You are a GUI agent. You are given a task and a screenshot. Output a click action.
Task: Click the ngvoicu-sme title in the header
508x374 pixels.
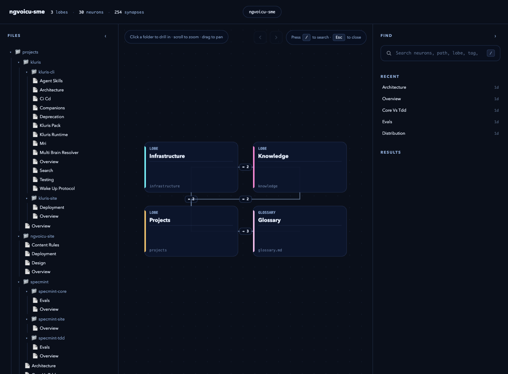(27, 12)
